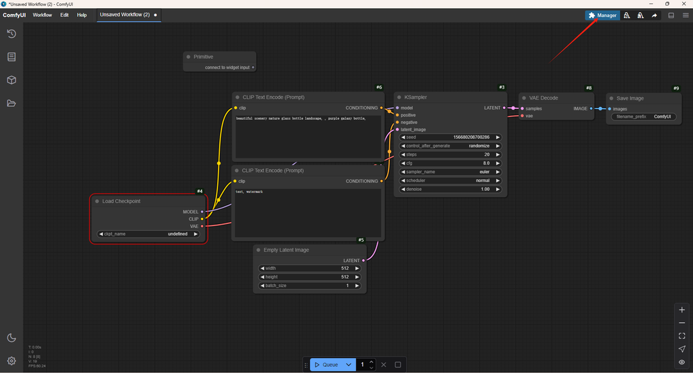693x373 pixels.
Task: Fit view using the frame icon
Action: click(x=681, y=336)
